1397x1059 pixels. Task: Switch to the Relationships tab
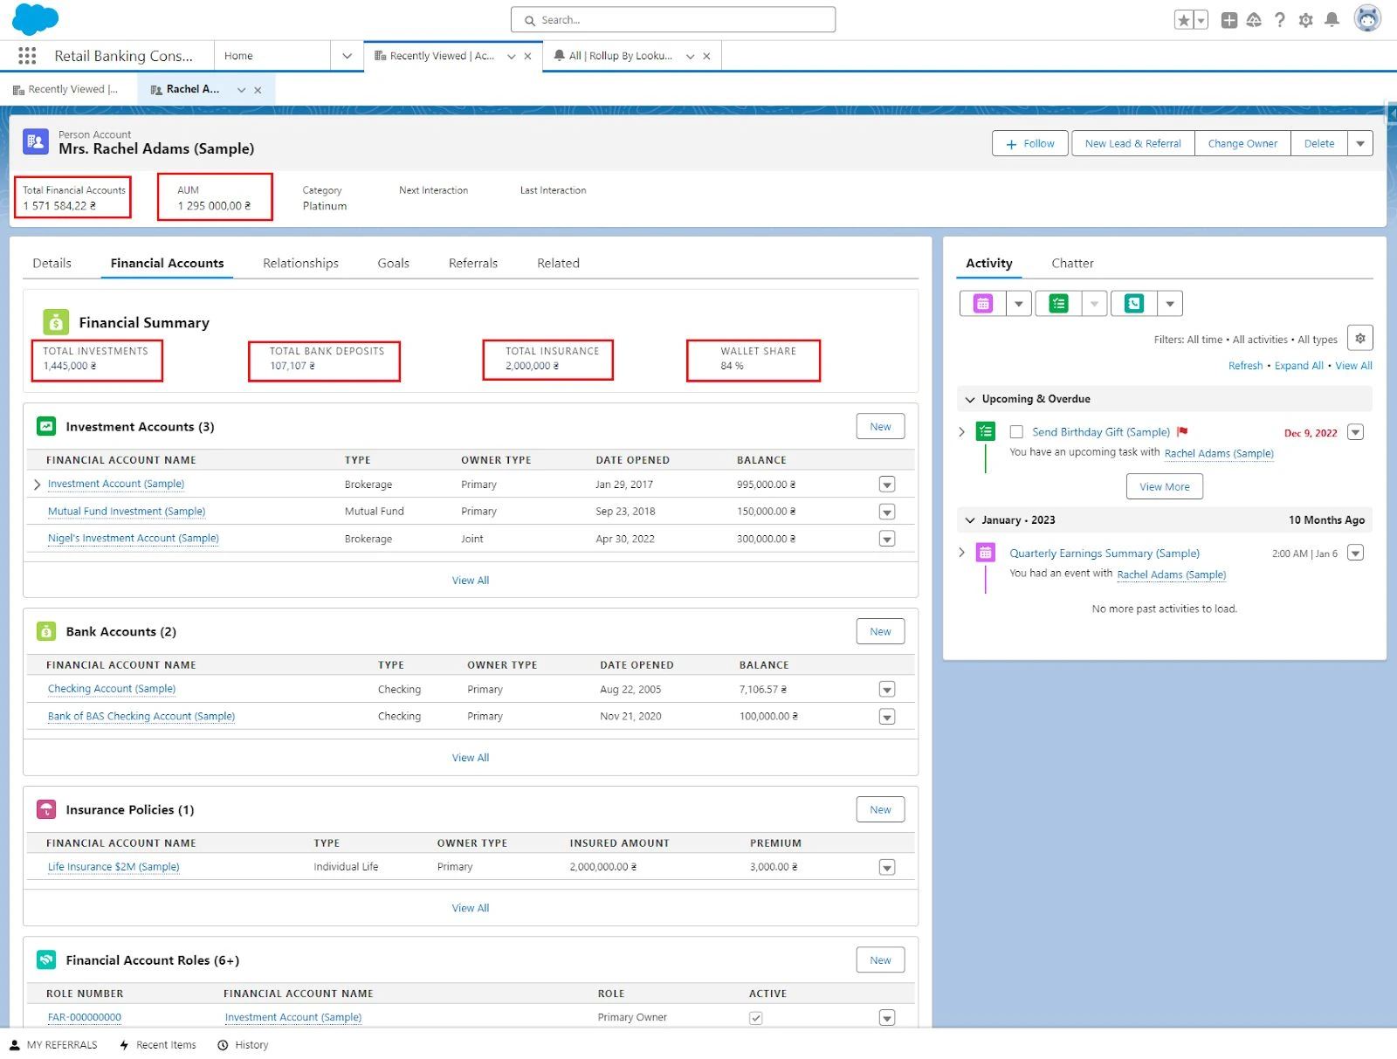(300, 263)
